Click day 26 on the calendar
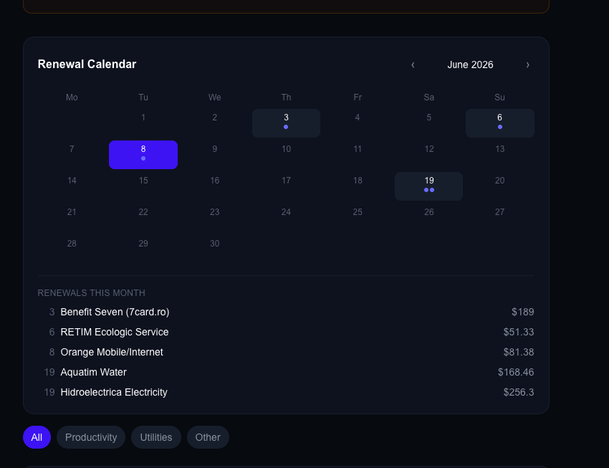This screenshot has height=468, width=609. (x=428, y=217)
